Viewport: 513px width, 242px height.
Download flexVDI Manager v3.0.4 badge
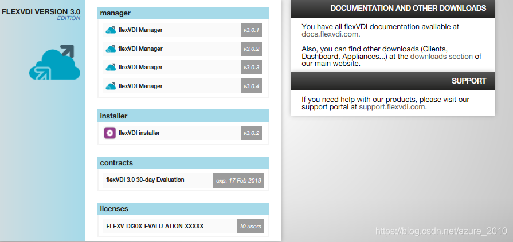pyautogui.click(x=251, y=86)
